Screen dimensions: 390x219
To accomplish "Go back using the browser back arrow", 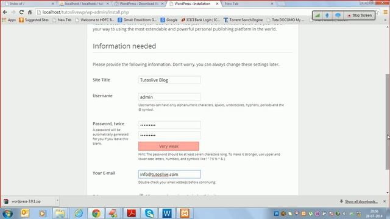I will [5, 12].
